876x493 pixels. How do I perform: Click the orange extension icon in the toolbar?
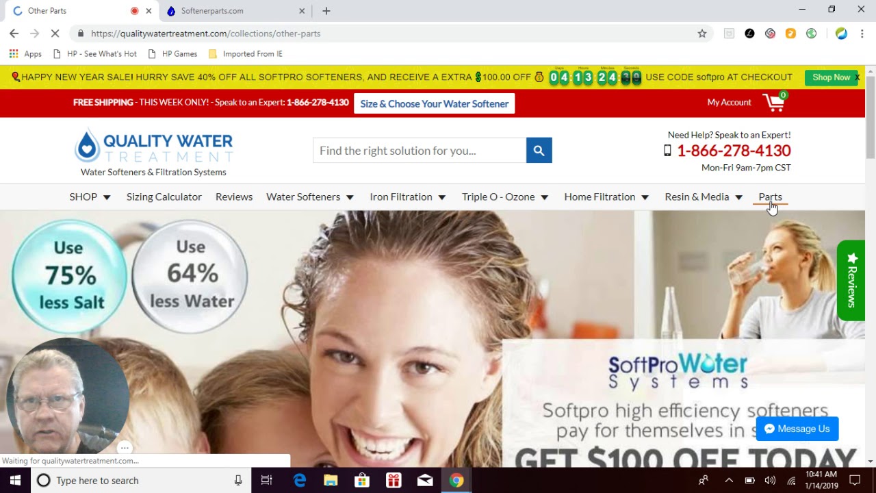click(790, 33)
